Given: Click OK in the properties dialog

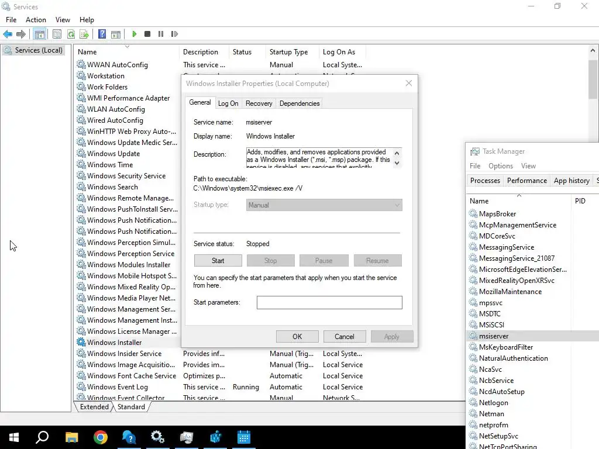Looking at the screenshot, I should [x=297, y=337].
